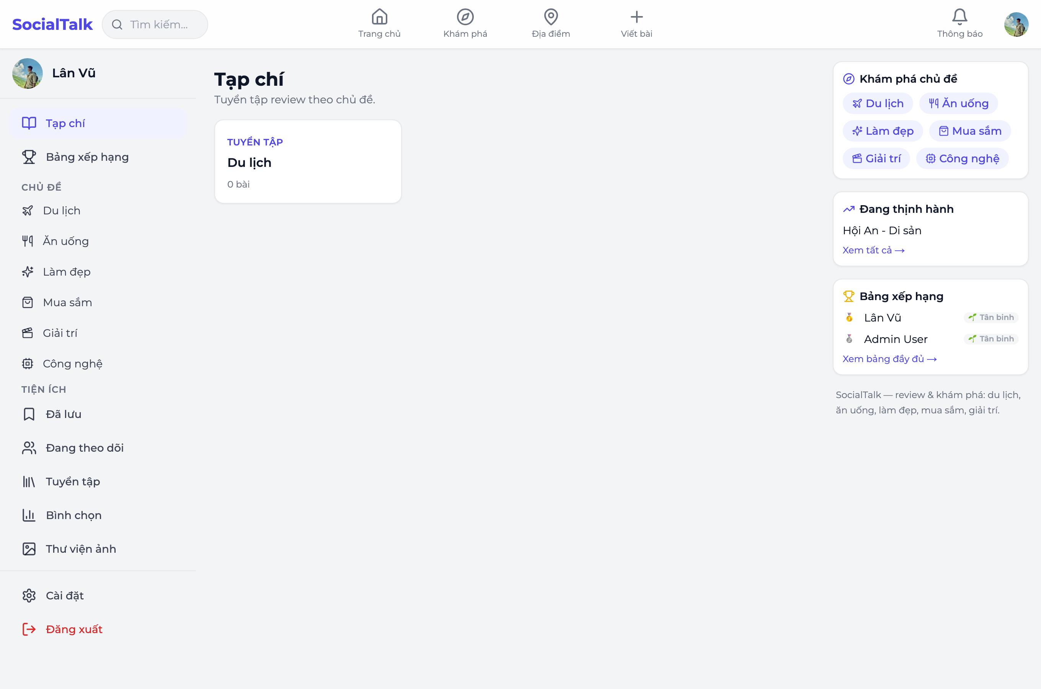Open Đã lưu bookmark icon
This screenshot has width=1041, height=689.
pos(29,414)
